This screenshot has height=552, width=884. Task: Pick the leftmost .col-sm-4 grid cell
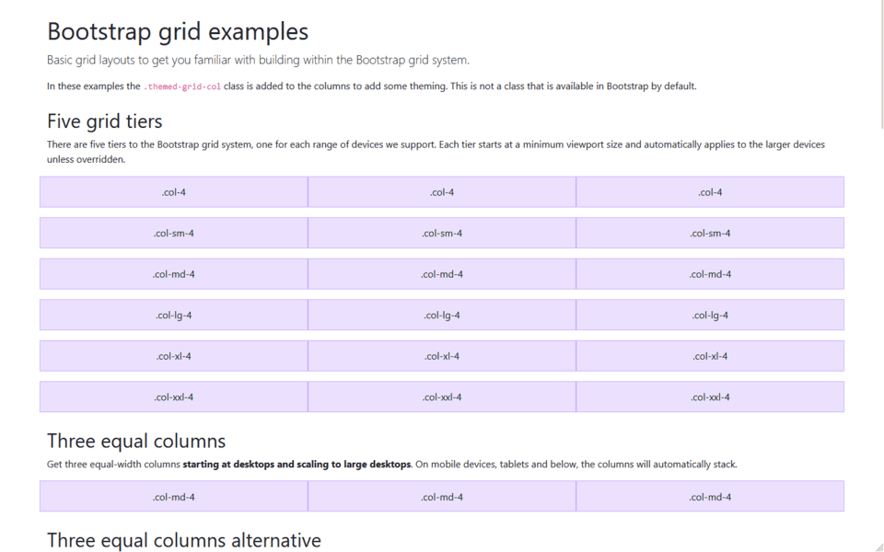pos(173,234)
